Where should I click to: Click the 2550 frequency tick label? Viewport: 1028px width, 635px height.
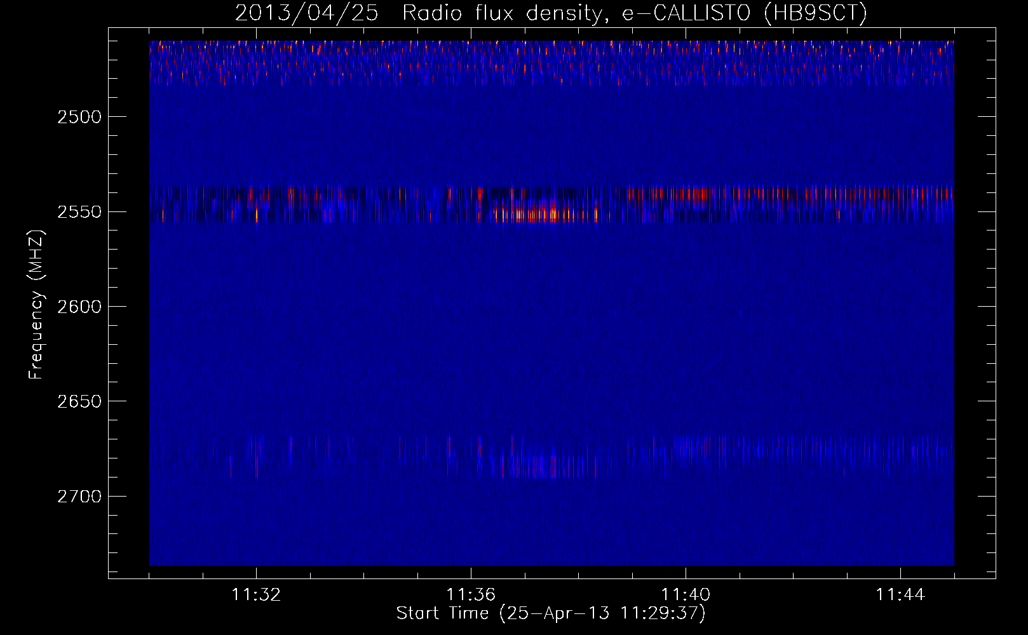(79, 211)
